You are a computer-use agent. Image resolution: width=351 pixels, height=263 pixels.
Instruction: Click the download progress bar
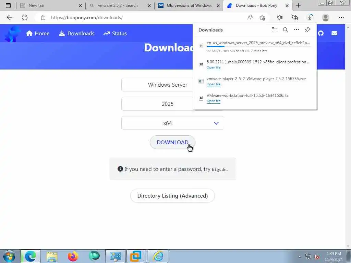point(258,47)
